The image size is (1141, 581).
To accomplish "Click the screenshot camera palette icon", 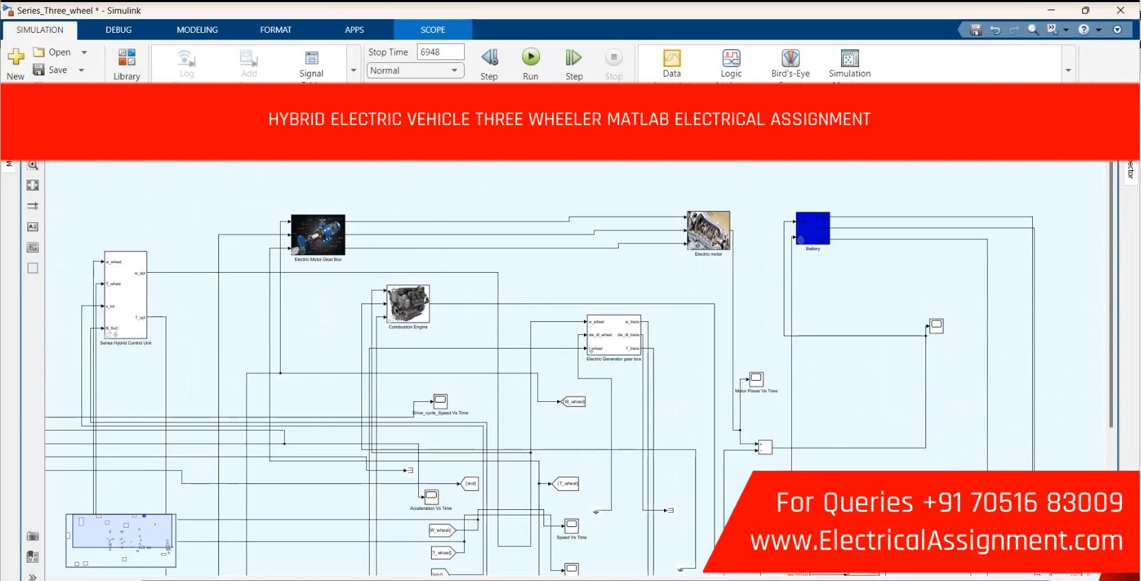I will coord(33,537).
